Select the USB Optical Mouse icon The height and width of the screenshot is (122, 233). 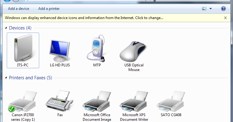pos(133,52)
